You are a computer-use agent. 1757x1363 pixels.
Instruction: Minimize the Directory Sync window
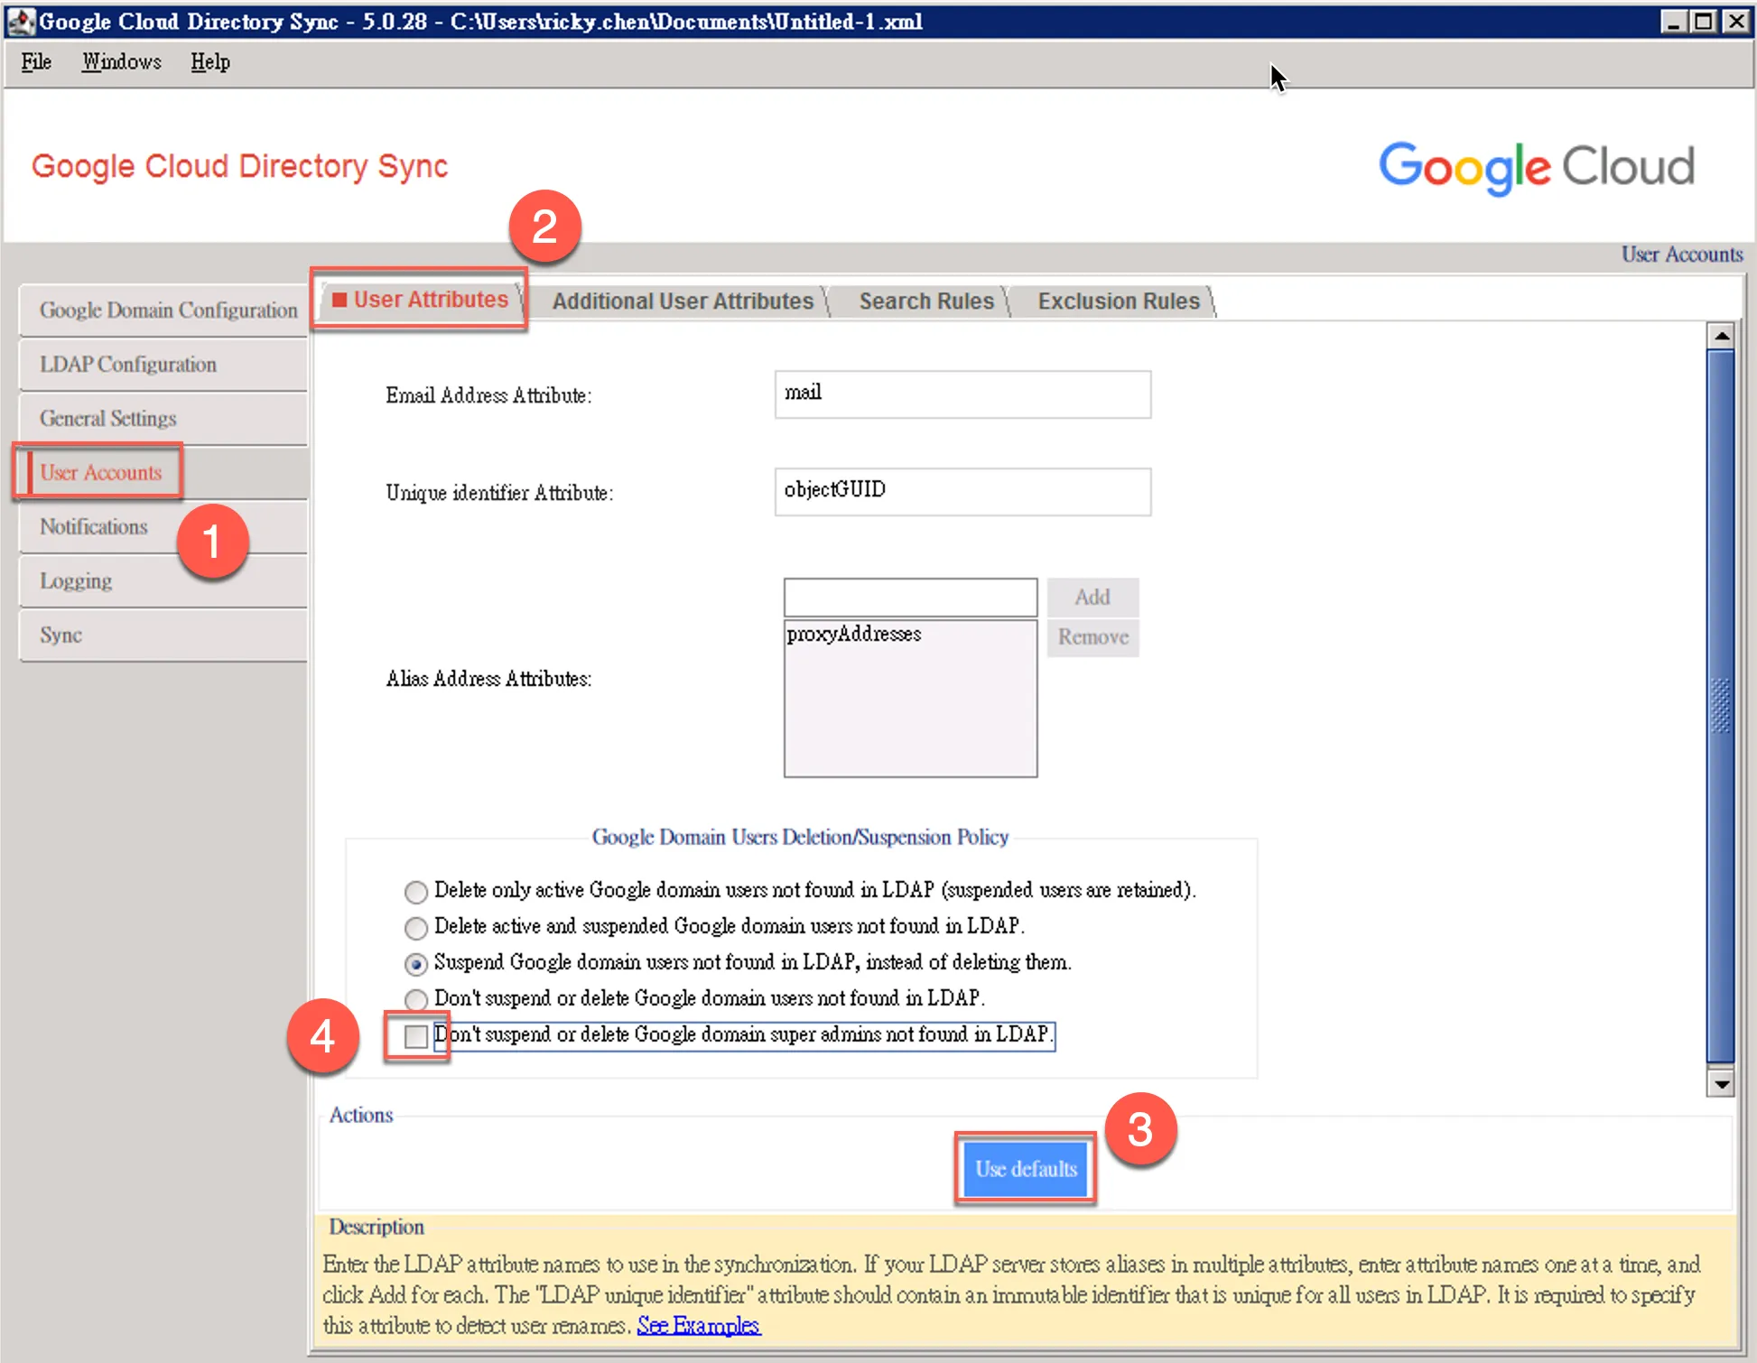tap(1673, 21)
